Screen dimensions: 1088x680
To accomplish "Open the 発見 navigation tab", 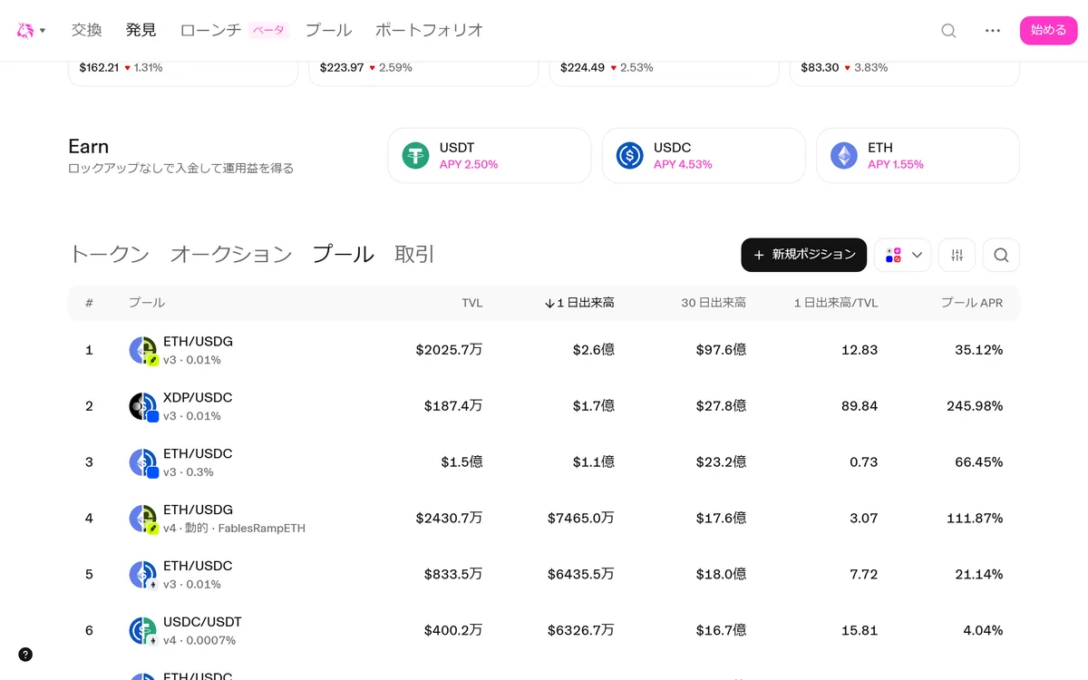I will [141, 30].
